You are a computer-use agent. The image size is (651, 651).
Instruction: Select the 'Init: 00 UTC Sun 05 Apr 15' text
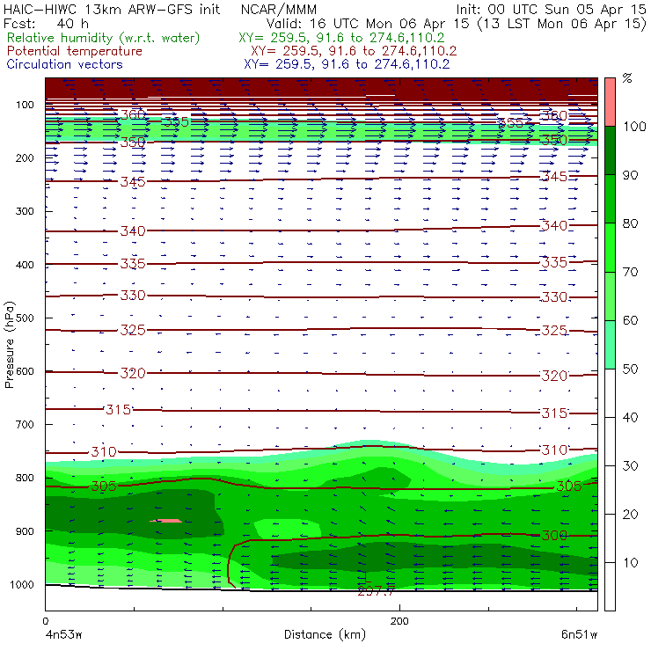pyautogui.click(x=551, y=10)
